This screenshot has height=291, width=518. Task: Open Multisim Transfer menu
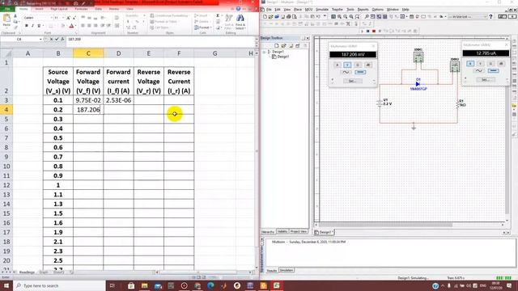point(338,10)
